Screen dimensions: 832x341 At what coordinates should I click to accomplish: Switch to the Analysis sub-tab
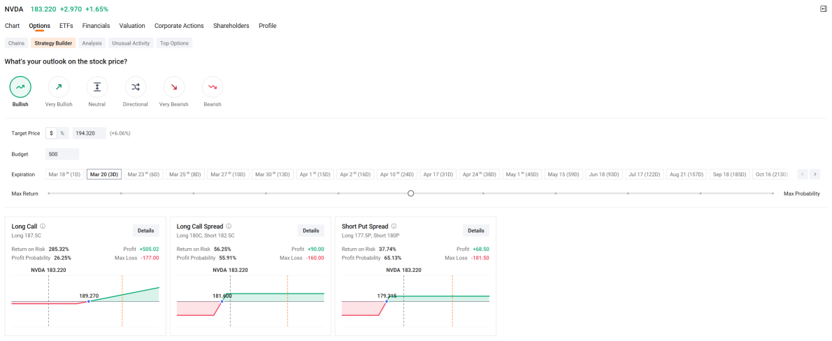click(92, 43)
